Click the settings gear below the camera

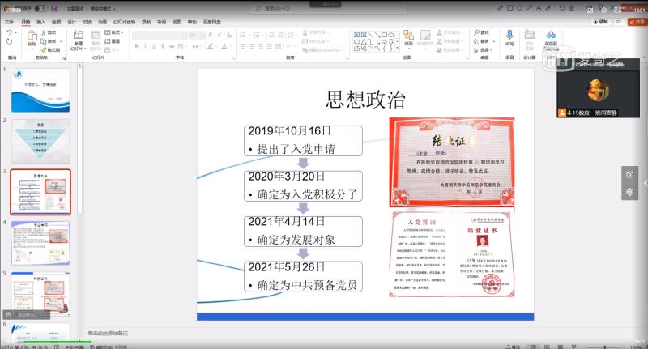pyautogui.click(x=630, y=192)
